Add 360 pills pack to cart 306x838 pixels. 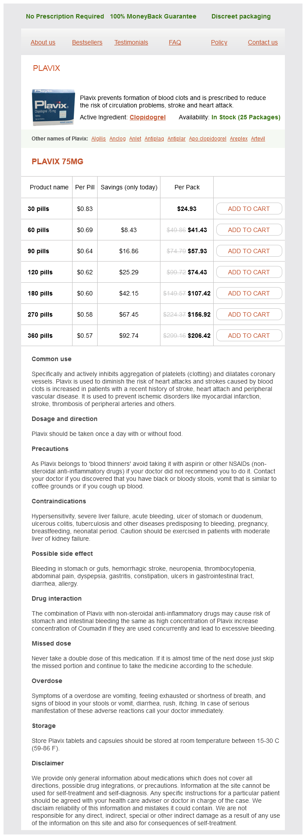coord(249,336)
